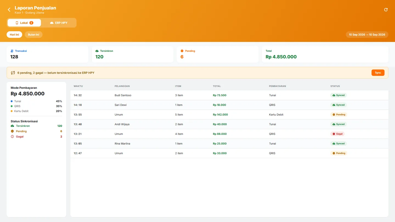Image resolution: width=395 pixels, height=222 pixels.
Task: Click the Tersinkron card cloud icon
Action: tap(97, 51)
